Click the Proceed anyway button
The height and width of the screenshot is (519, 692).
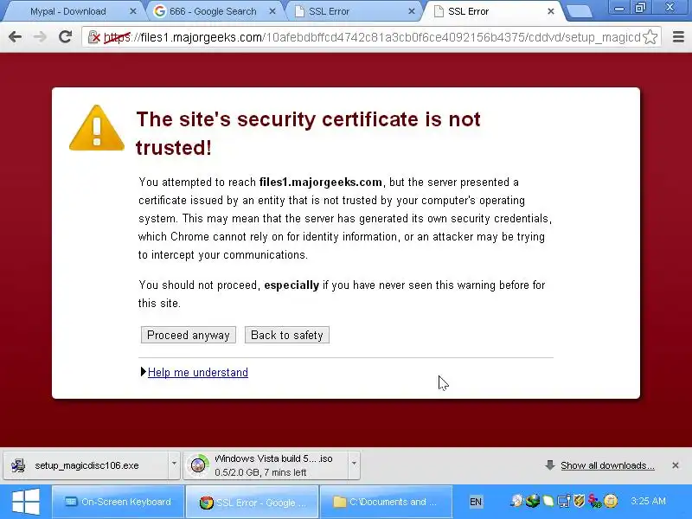tap(189, 335)
